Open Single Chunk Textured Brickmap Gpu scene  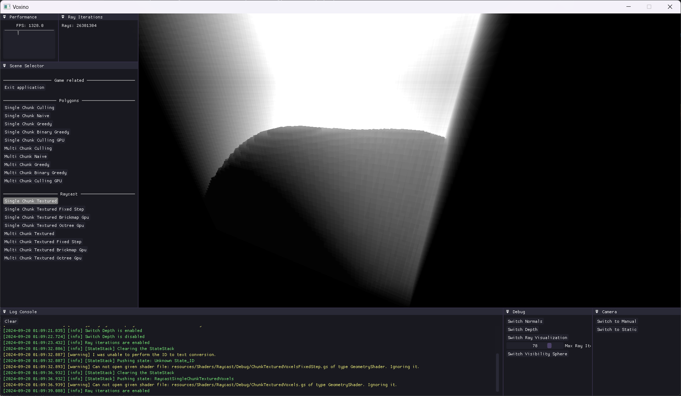point(46,217)
